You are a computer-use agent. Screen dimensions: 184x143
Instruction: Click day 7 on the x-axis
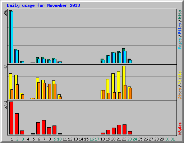[x=44, y=139]
